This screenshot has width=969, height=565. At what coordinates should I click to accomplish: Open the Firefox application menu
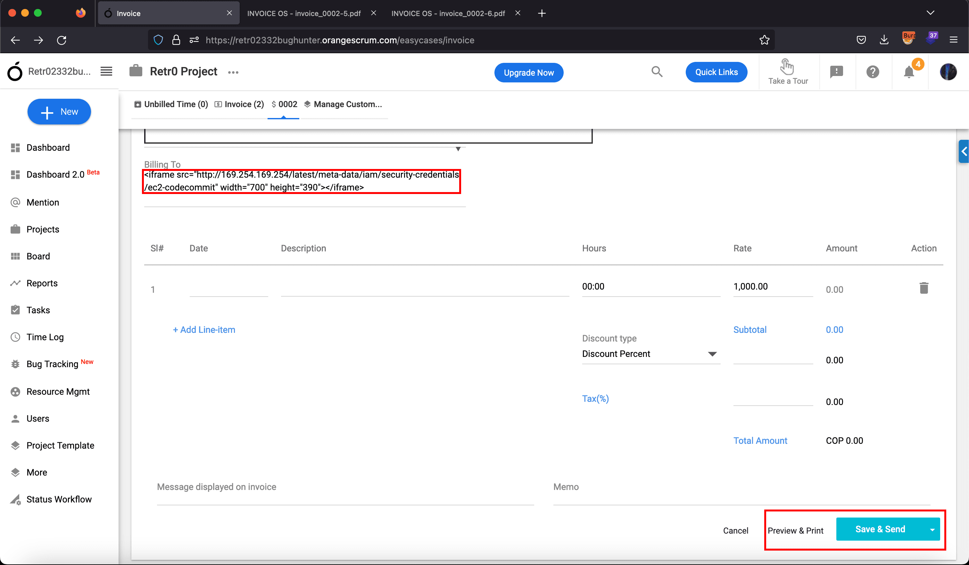click(953, 40)
